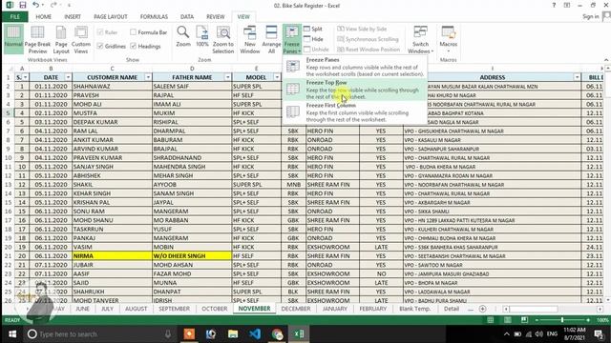This screenshot has width=611, height=343.
Task: Expand Macros dropdown
Action: 448,48
